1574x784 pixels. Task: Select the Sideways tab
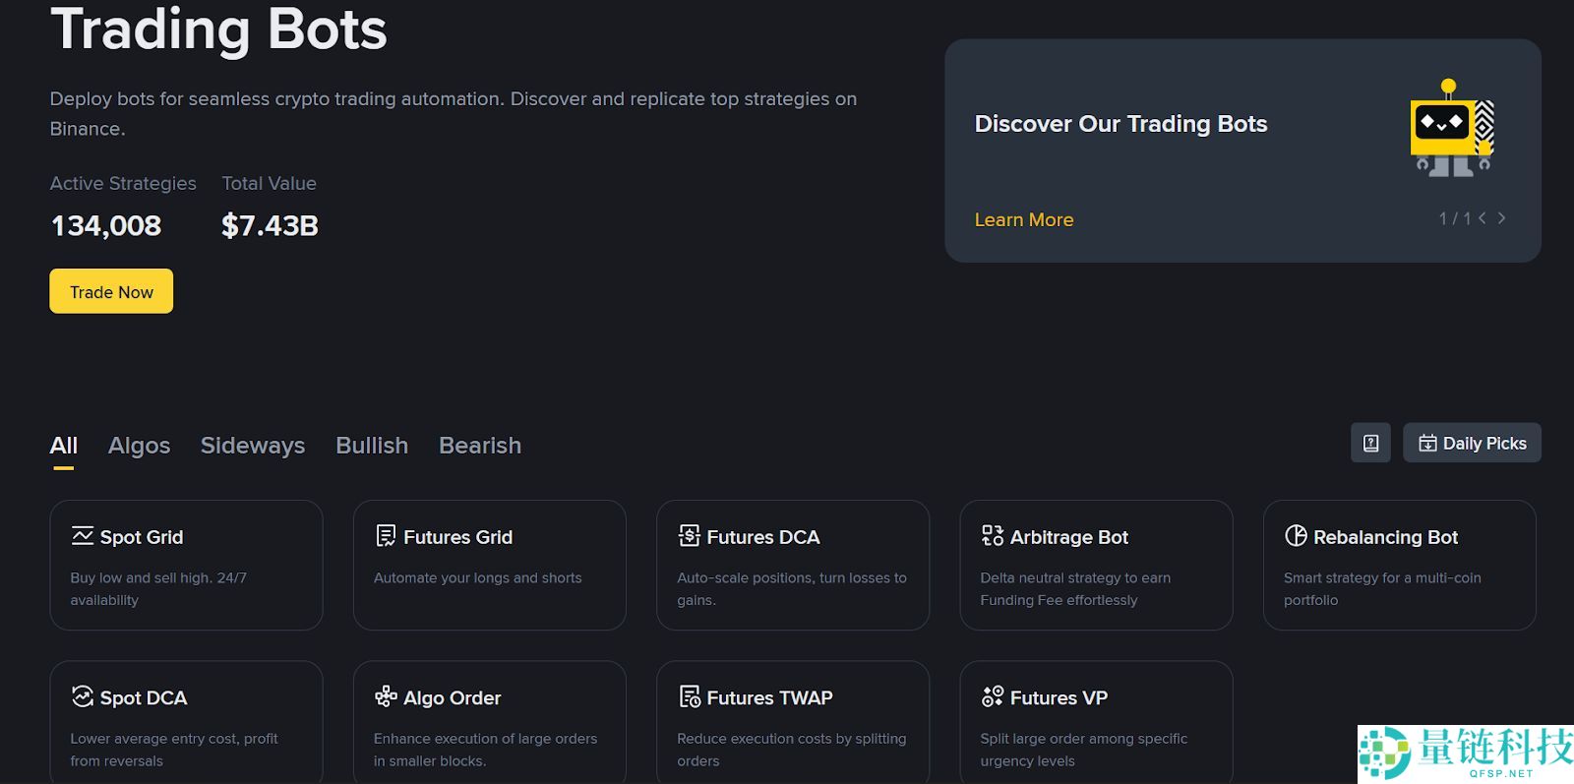[253, 446]
